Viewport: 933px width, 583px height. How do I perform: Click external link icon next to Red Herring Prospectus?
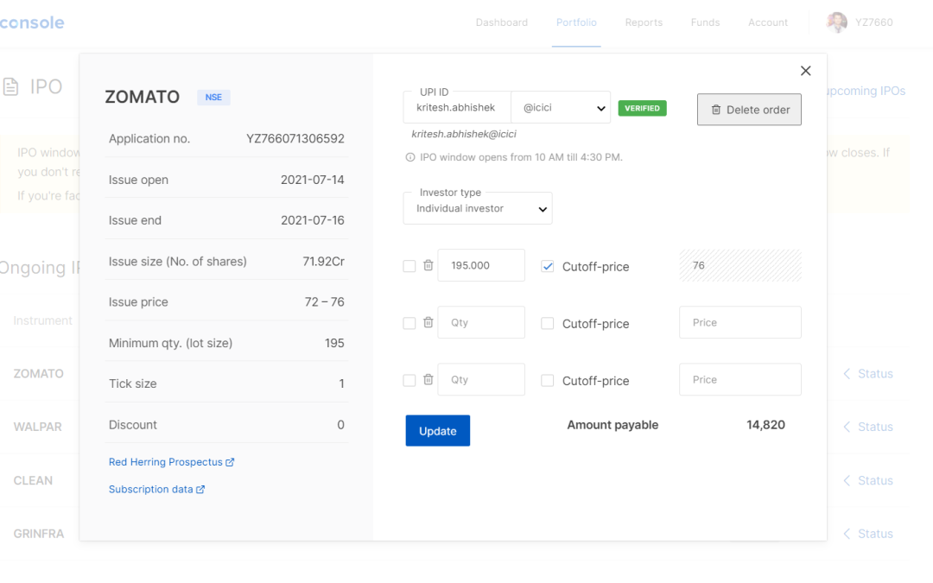coord(230,462)
